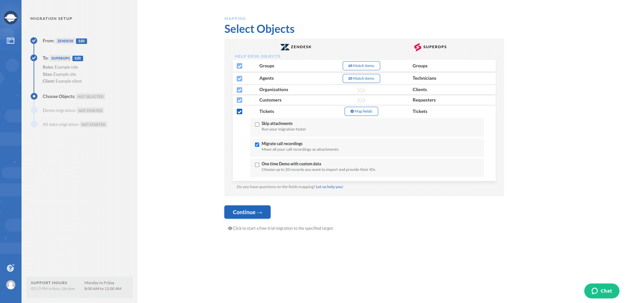Click the arrows icon in Customers row
626x303 pixels.
click(x=361, y=100)
